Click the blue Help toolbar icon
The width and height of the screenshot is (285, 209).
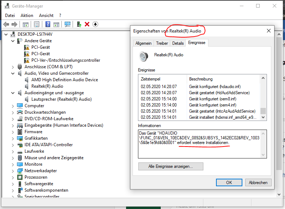pos(48,24)
